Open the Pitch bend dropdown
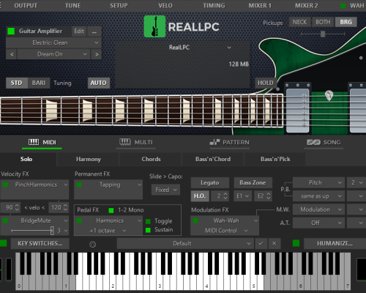Screen dimensions: 366x293 [318, 182]
